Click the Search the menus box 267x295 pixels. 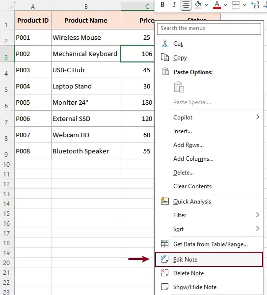pos(209,29)
